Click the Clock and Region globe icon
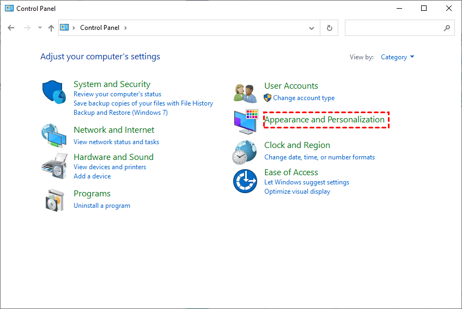 click(x=245, y=152)
